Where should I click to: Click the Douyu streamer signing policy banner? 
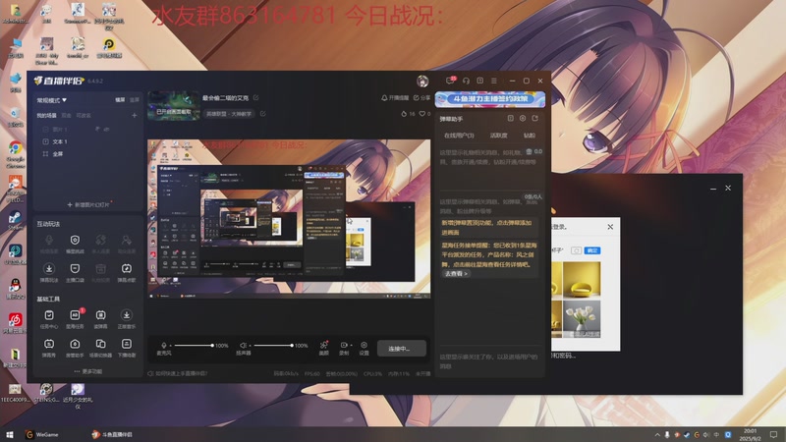point(489,99)
